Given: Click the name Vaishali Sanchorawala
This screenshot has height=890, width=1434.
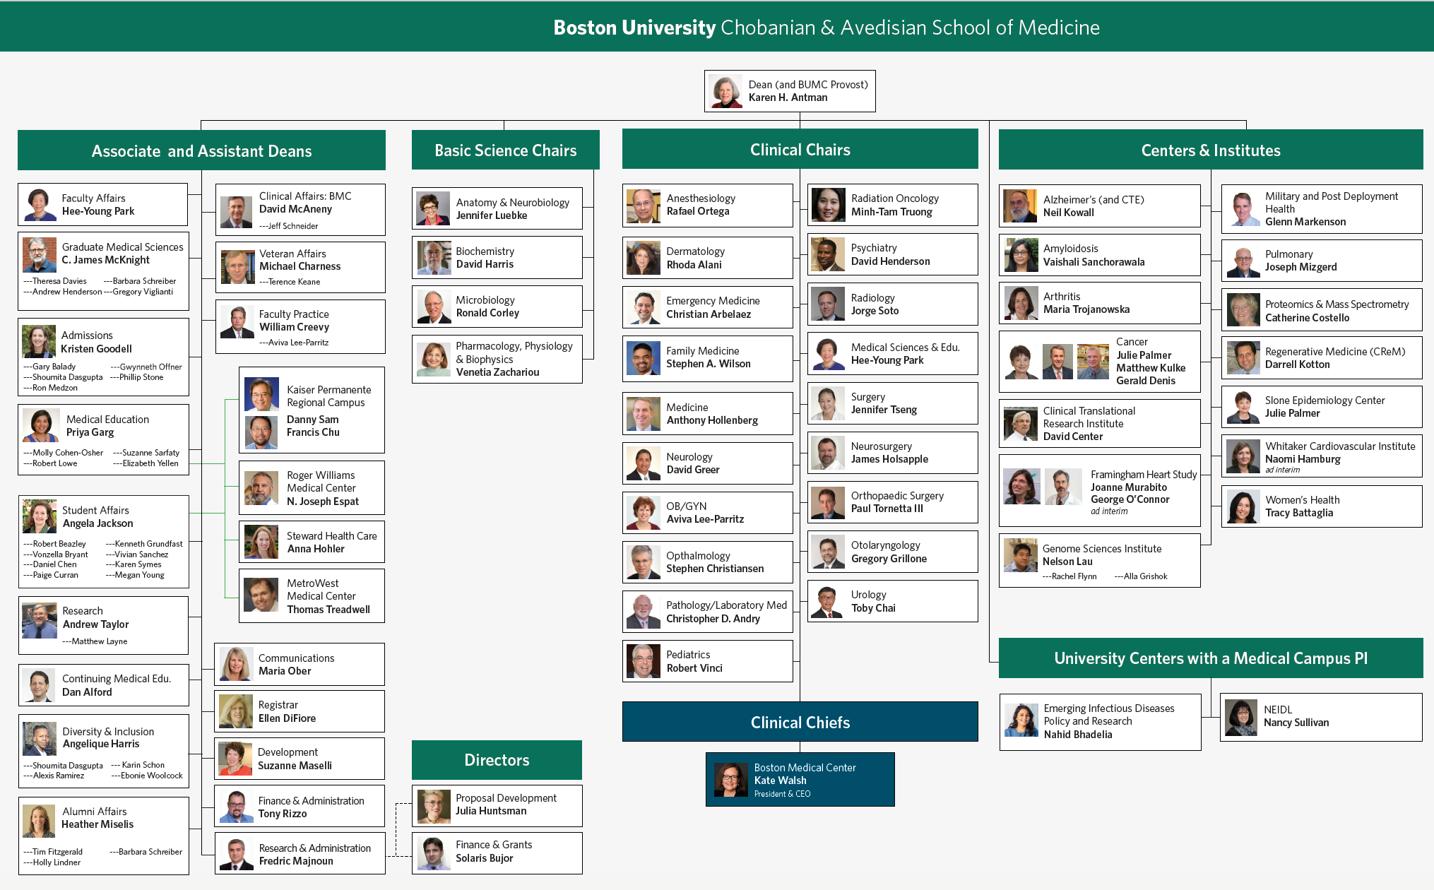Looking at the screenshot, I should tap(1094, 262).
